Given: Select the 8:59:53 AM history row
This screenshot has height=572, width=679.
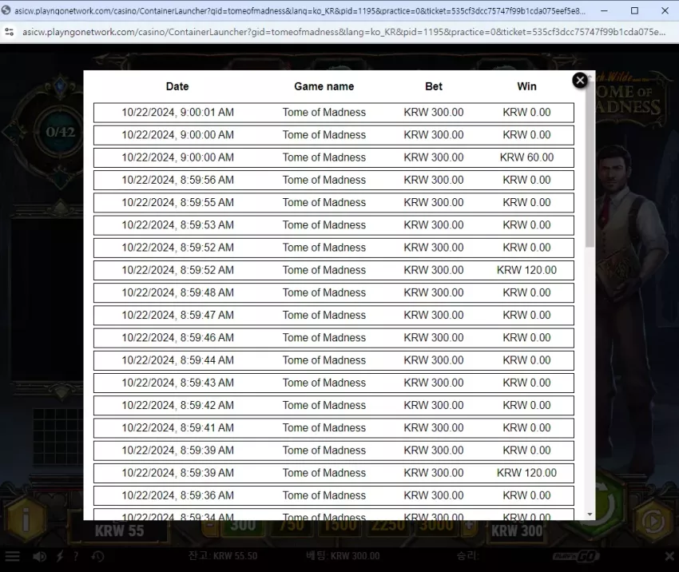Looking at the screenshot, I should [333, 225].
